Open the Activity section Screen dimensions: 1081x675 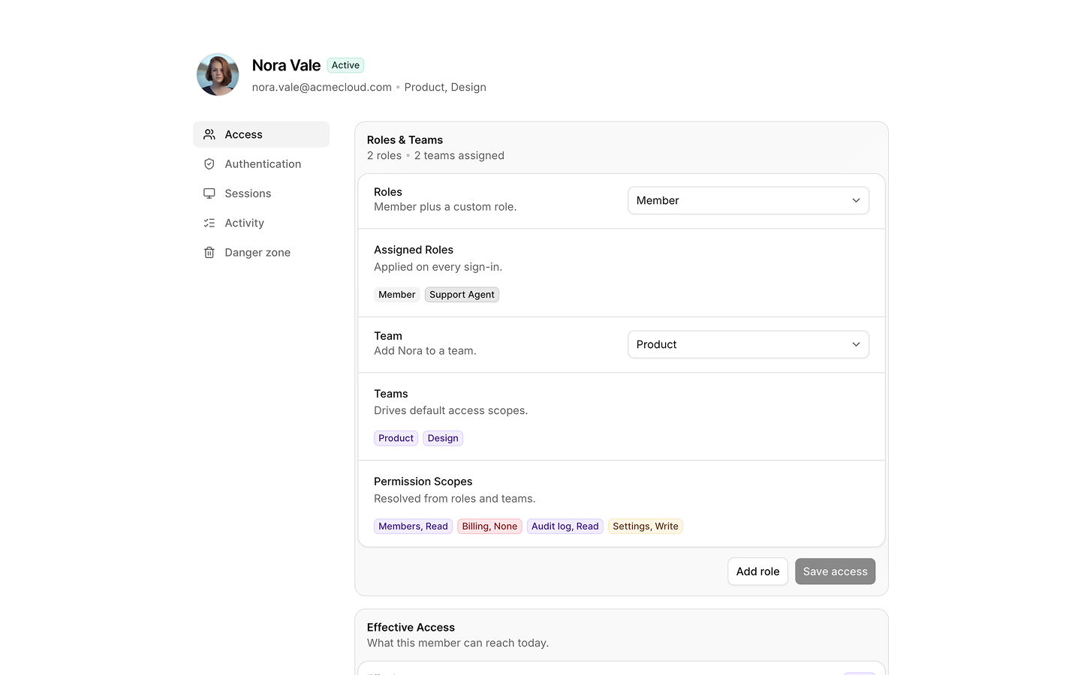(x=261, y=223)
